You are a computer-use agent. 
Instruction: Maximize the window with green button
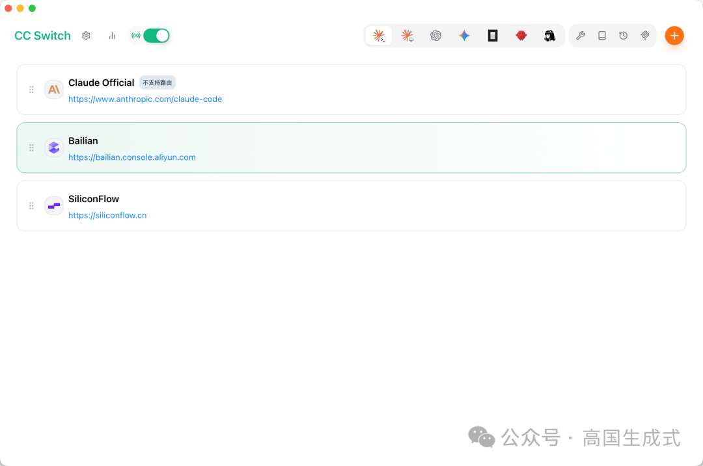tap(32, 8)
